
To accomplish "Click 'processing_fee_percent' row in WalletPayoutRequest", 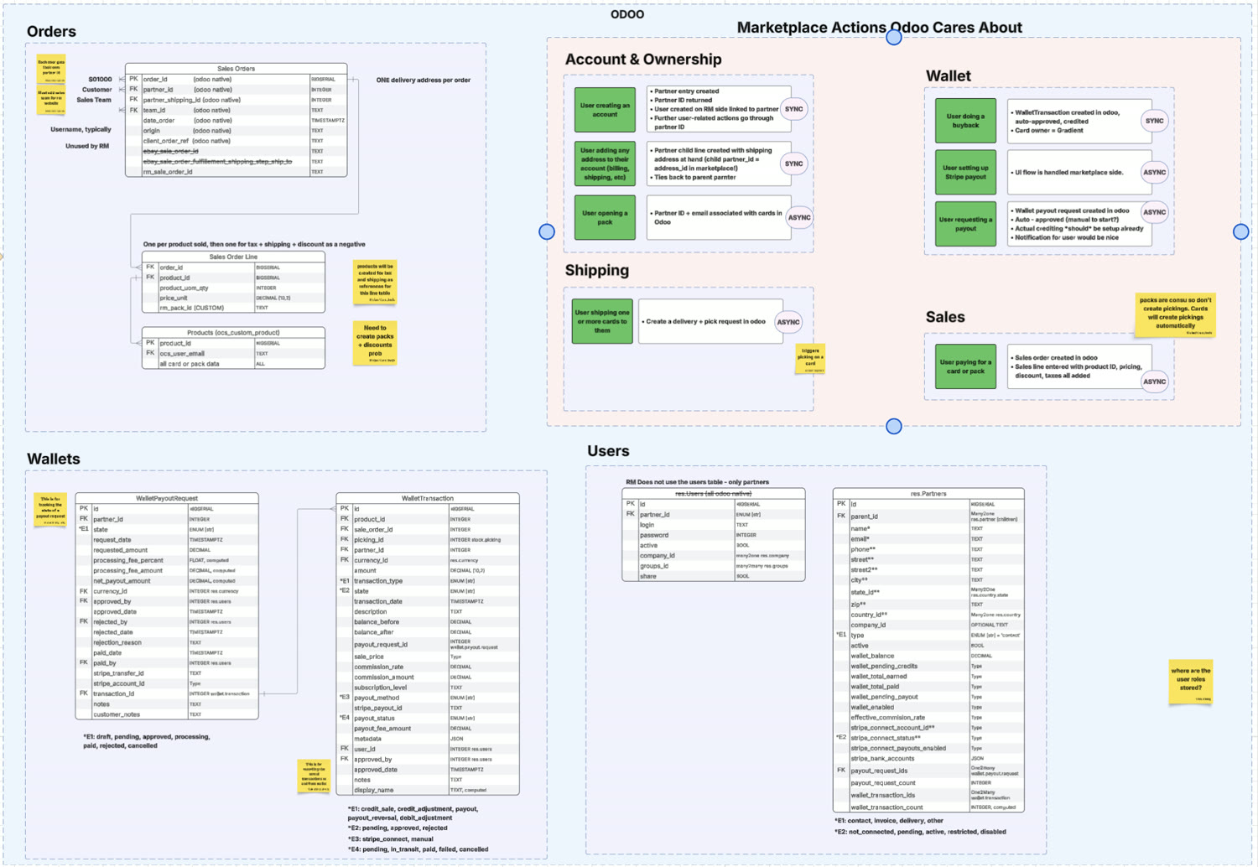I will point(167,560).
